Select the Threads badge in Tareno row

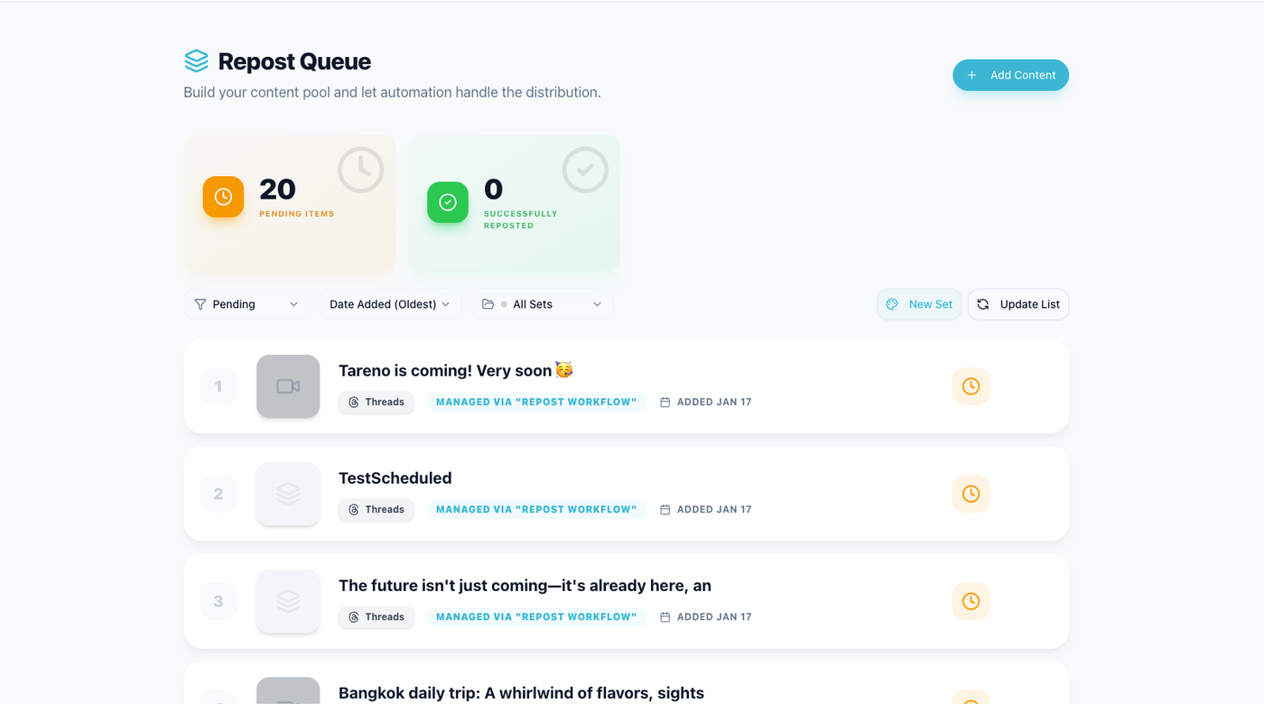coord(376,403)
